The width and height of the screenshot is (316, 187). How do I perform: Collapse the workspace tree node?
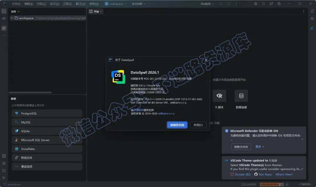click(12, 18)
